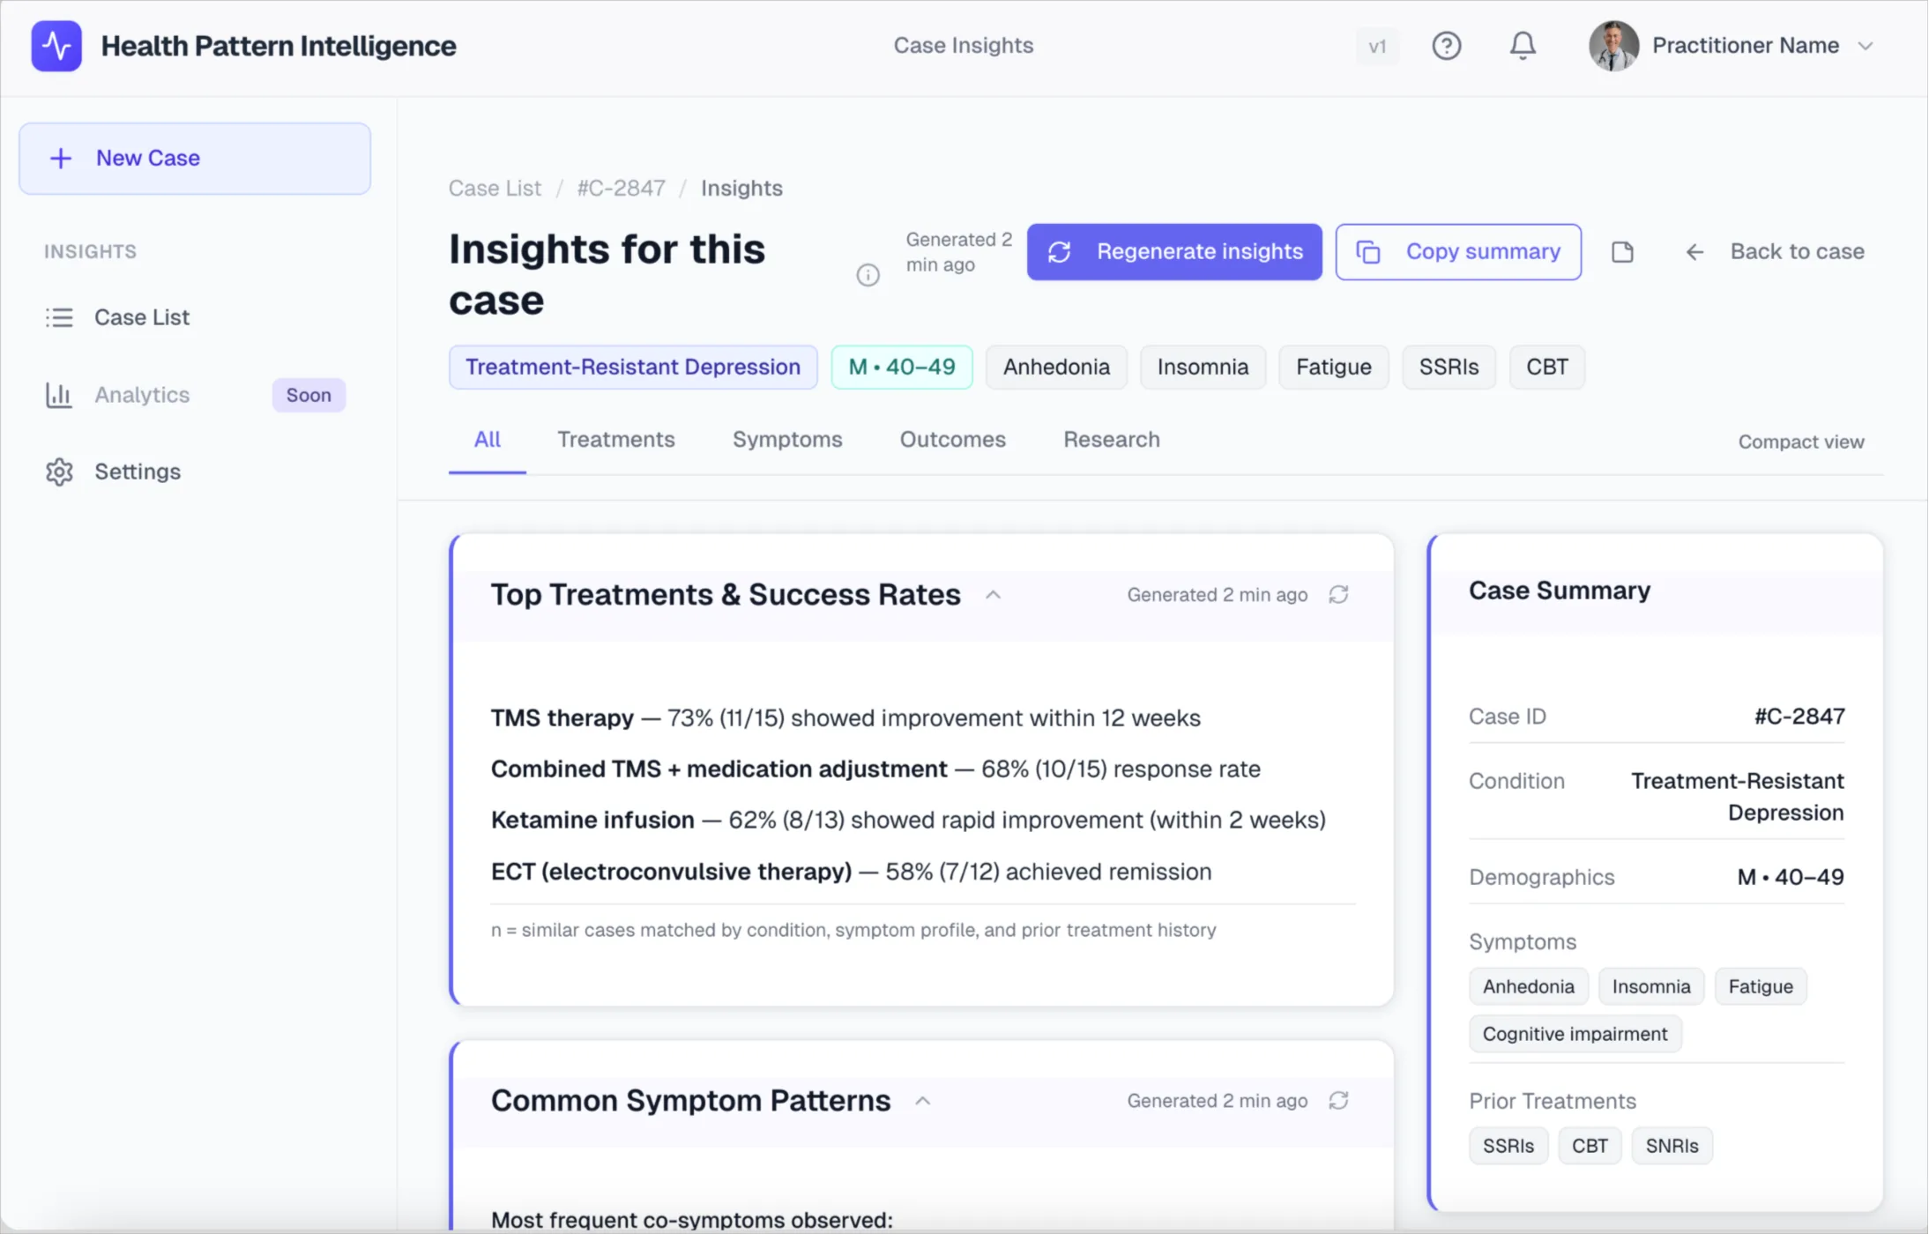This screenshot has width=1929, height=1234.
Task: Switch to Compact view
Action: click(1800, 442)
